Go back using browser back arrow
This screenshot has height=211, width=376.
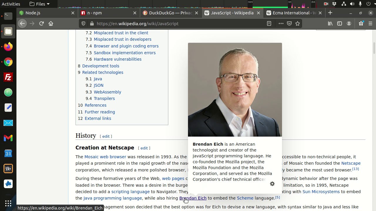(22, 24)
